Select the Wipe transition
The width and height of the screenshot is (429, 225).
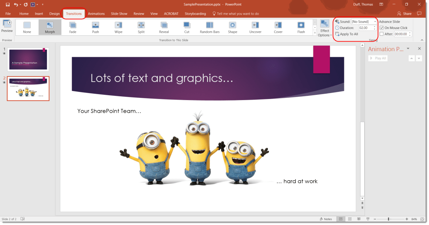118,27
